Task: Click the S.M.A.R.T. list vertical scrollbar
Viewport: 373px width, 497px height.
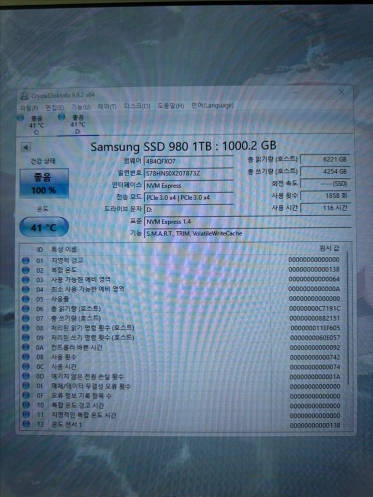Action: click(348, 318)
